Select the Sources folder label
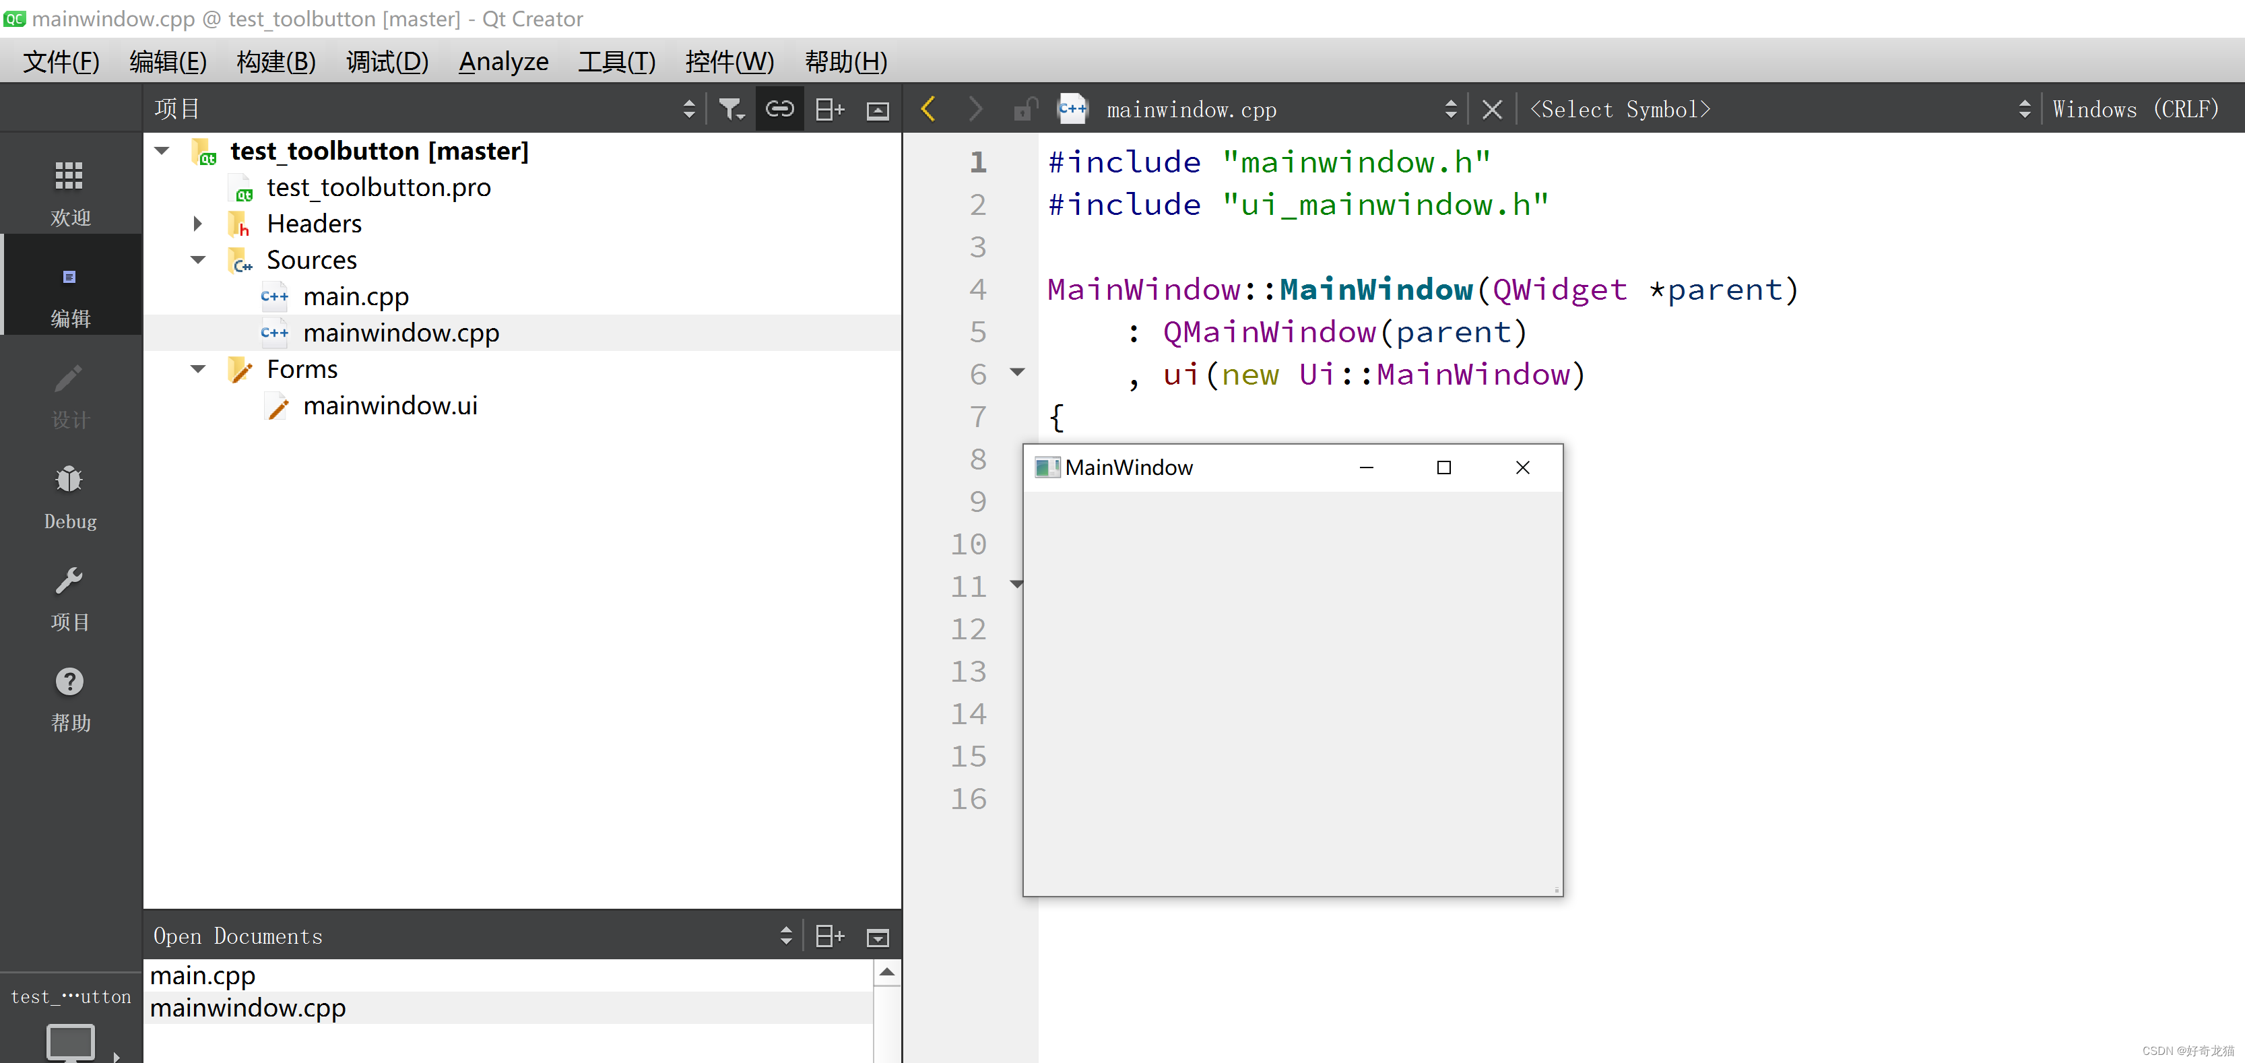The image size is (2245, 1063). coord(311,261)
